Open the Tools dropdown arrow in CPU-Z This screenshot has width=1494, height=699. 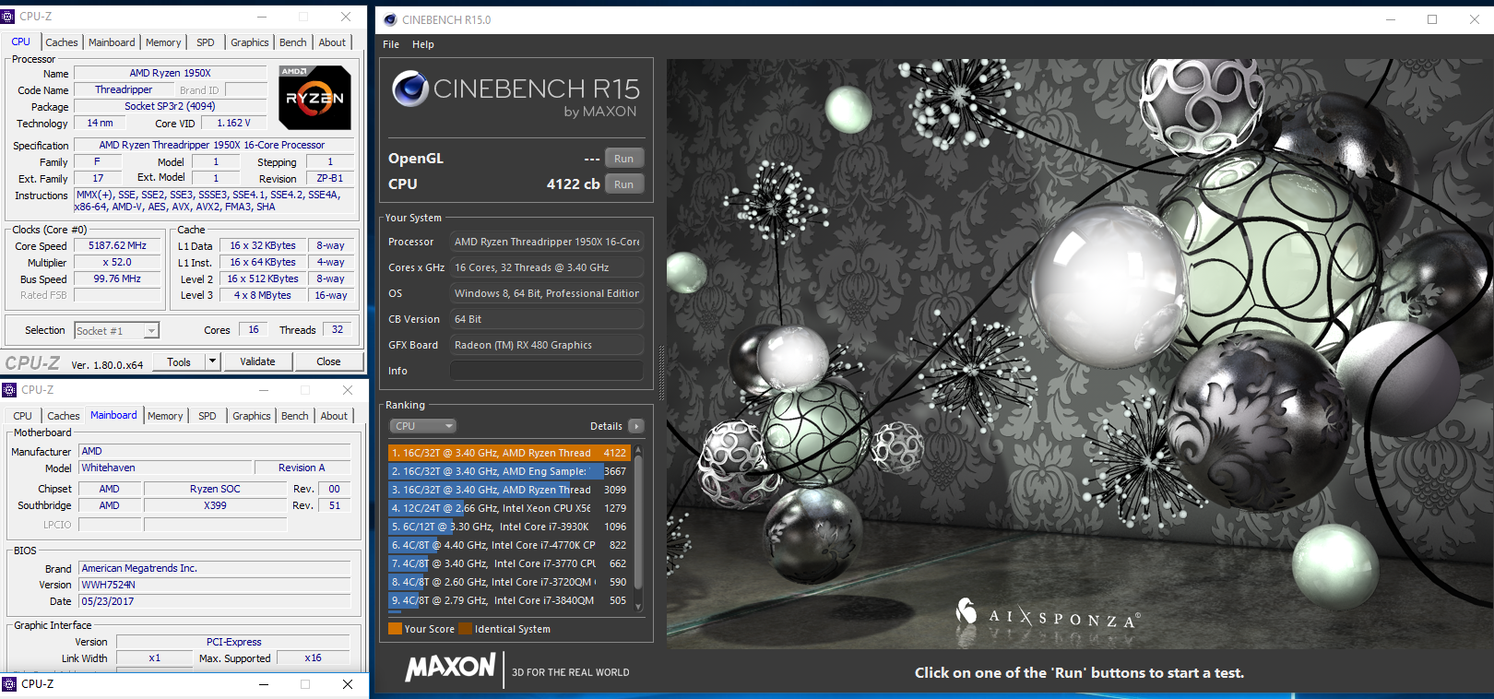coord(213,361)
